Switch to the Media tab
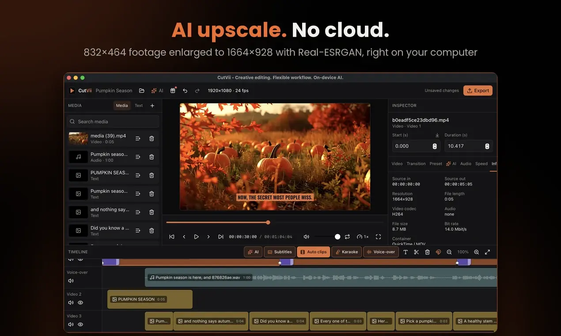Image resolution: width=561 pixels, height=336 pixels. point(122,106)
